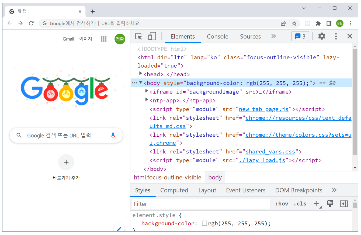Image resolution: width=361 pixels, height=235 pixels.
Task: Add a new style rule plus icon
Action: tap(317, 204)
